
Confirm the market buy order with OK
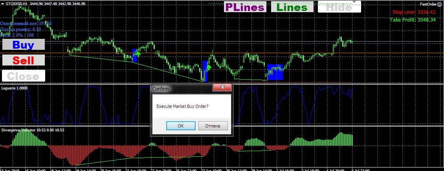tap(181, 126)
